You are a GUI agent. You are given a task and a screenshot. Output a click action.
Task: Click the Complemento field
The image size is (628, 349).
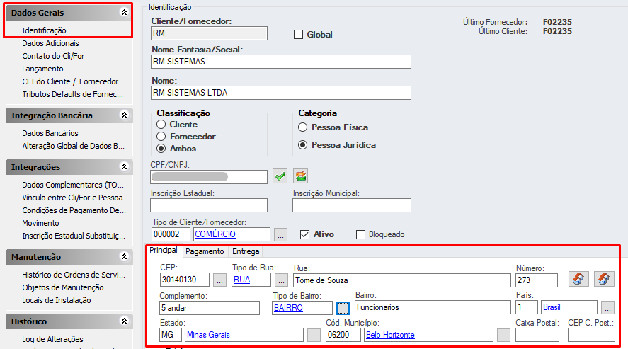[x=210, y=308]
